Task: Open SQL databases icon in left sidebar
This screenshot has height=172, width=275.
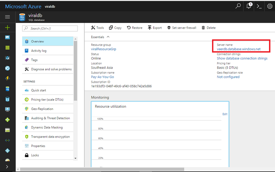Action: (x=7, y=89)
